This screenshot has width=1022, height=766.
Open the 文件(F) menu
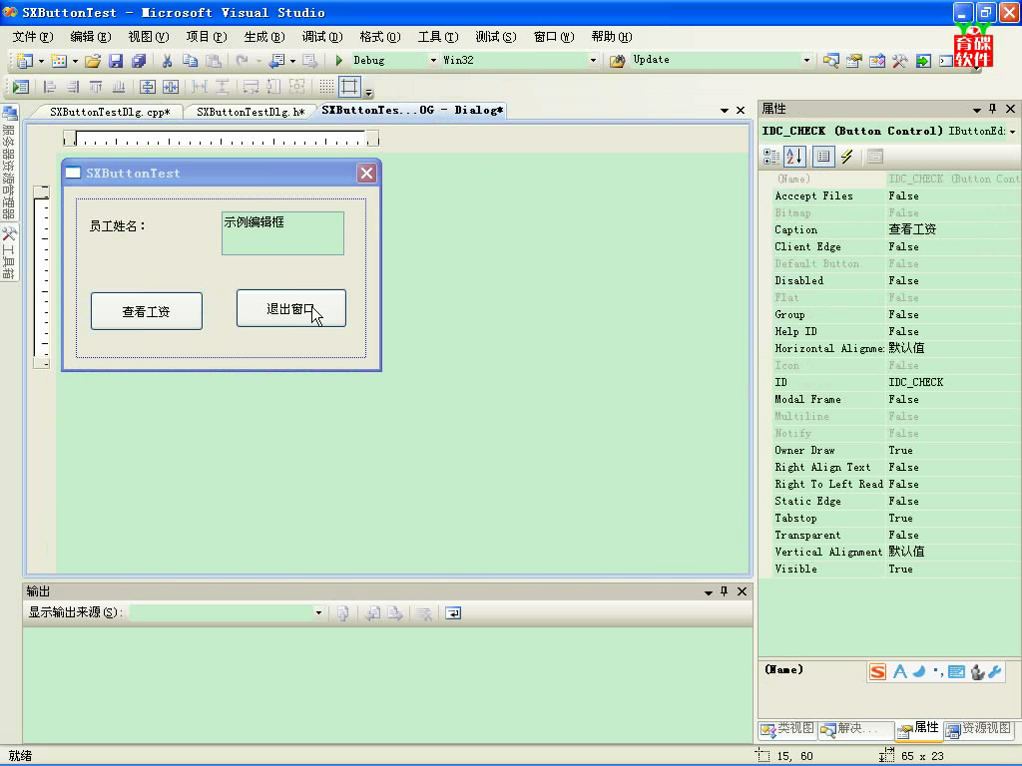pyautogui.click(x=33, y=37)
